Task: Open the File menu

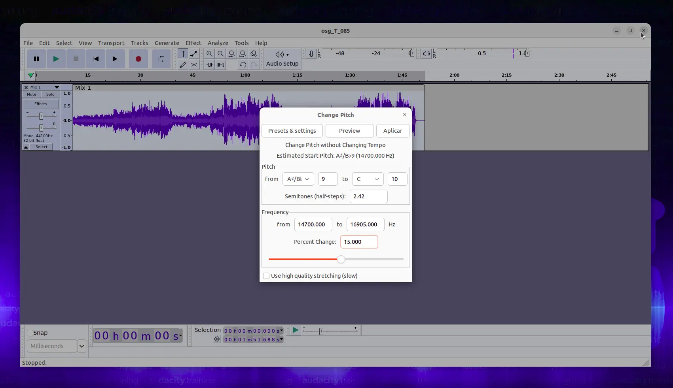Action: 28,43
